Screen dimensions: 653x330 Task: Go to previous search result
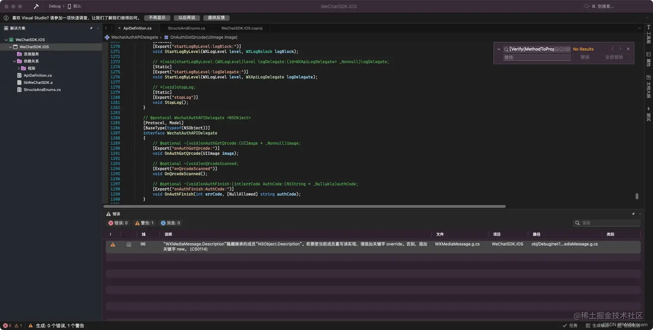(x=612, y=49)
